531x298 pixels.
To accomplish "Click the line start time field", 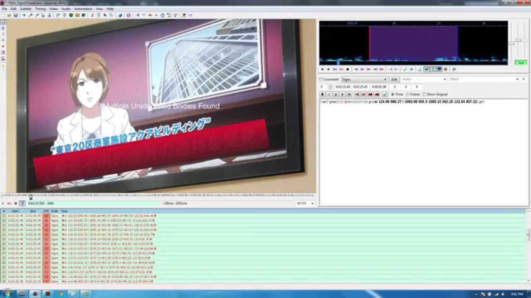I will pos(343,87).
